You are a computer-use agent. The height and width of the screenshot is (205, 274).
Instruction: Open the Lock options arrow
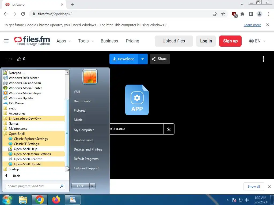92,186
